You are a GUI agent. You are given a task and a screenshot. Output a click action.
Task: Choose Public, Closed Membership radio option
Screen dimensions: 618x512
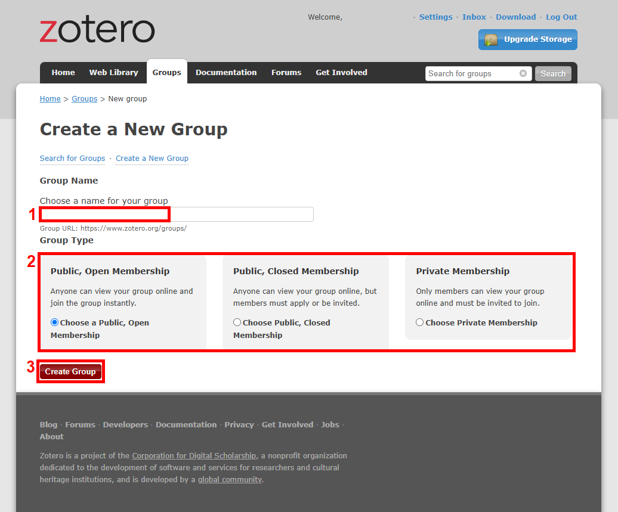(x=237, y=322)
